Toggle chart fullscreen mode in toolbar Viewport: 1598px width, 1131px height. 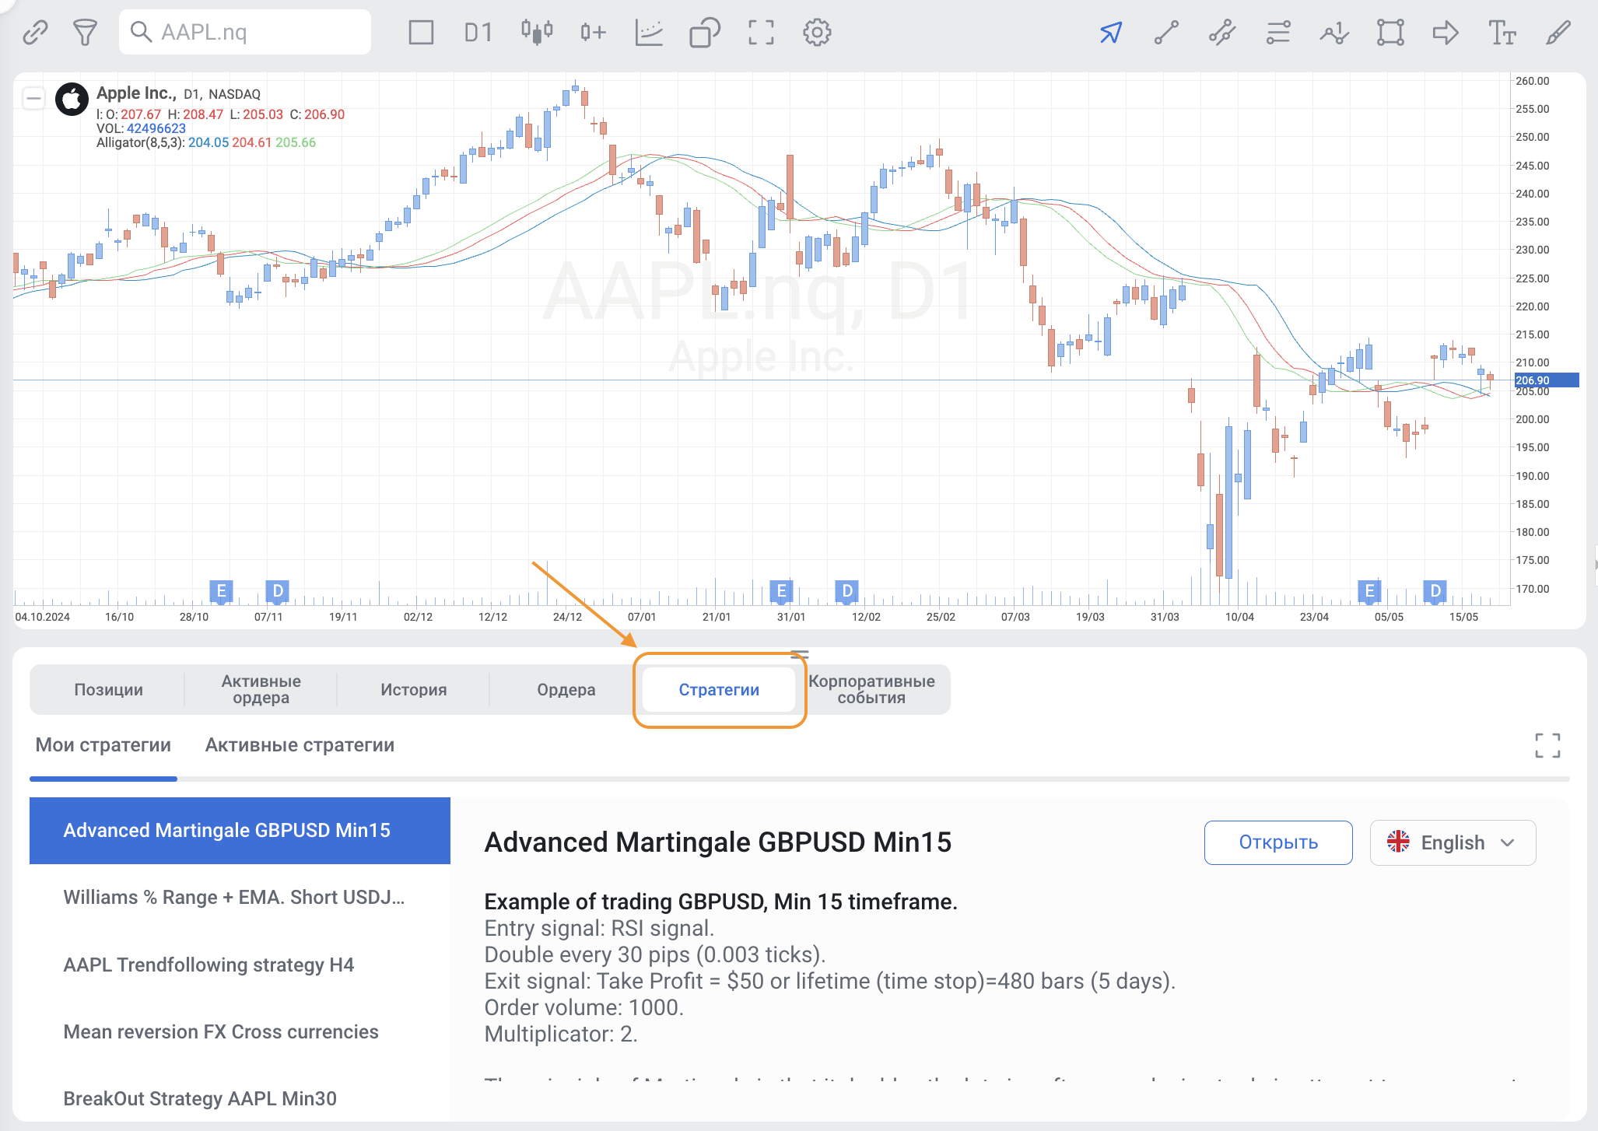point(761,33)
